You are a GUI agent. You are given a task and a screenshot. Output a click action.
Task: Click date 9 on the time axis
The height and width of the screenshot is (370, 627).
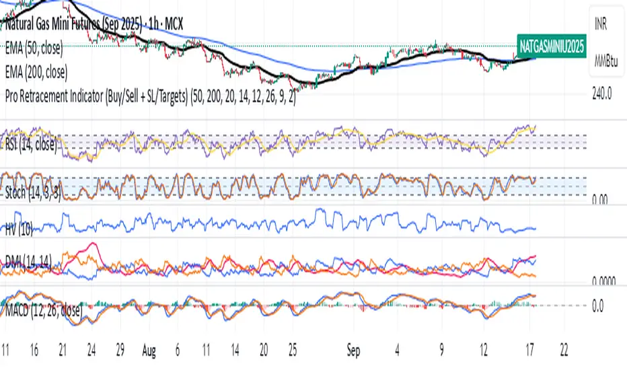441,350
